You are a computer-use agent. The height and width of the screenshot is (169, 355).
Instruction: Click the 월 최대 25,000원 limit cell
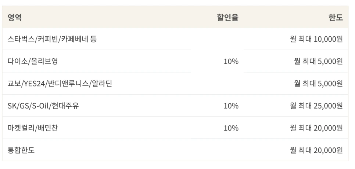click(x=316, y=106)
